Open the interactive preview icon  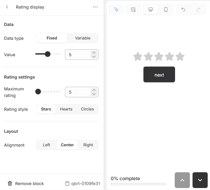tap(133, 10)
